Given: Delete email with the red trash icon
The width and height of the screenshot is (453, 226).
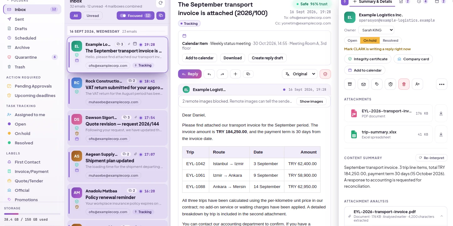Looking at the screenshot, I should [404, 84].
